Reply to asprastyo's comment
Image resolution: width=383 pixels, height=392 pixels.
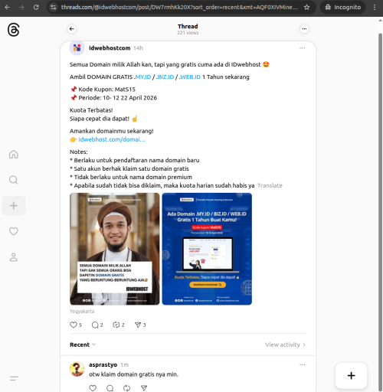110,388
